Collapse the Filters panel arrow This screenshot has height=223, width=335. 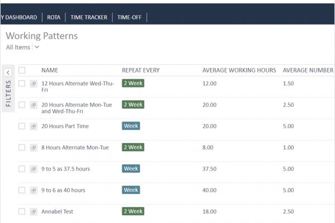(x=8, y=72)
